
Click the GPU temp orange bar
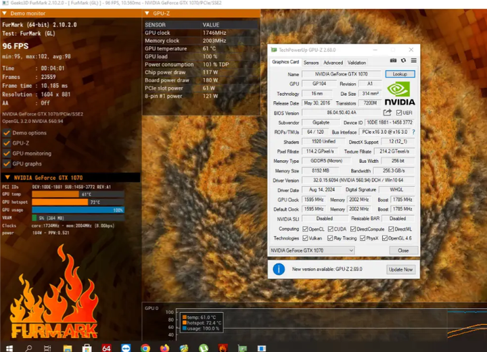[x=55, y=194]
